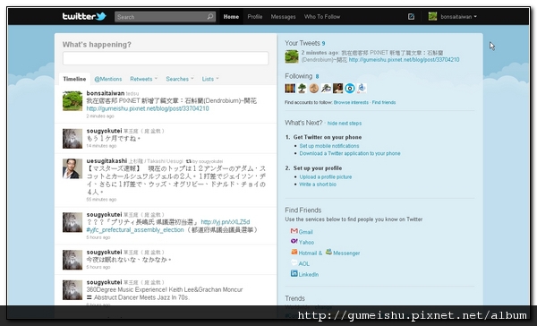Open first avatar in the Following list
The height and width of the screenshot is (326, 537).
(x=290, y=89)
